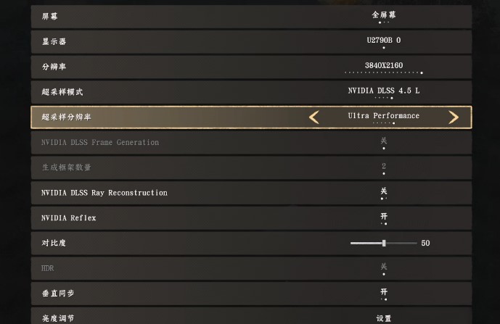Image resolution: width=500 pixels, height=324 pixels.
Task: Change the 3840X2160 resolution value
Action: 384,66
